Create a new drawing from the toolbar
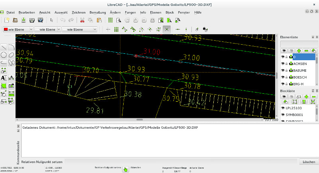The height and width of the screenshot is (173, 319). pyautogui.click(x=7, y=20)
